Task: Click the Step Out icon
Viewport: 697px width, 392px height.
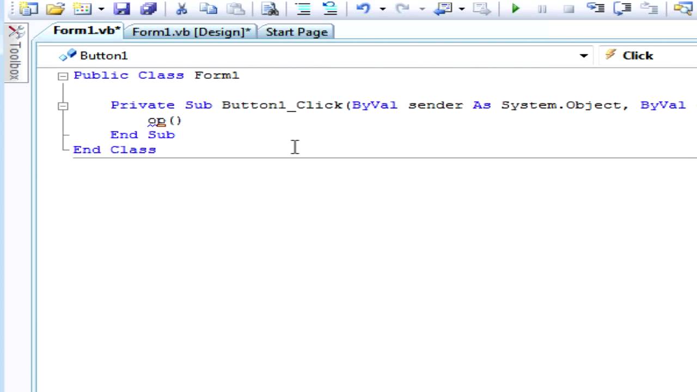Action: pyautogui.click(x=649, y=8)
